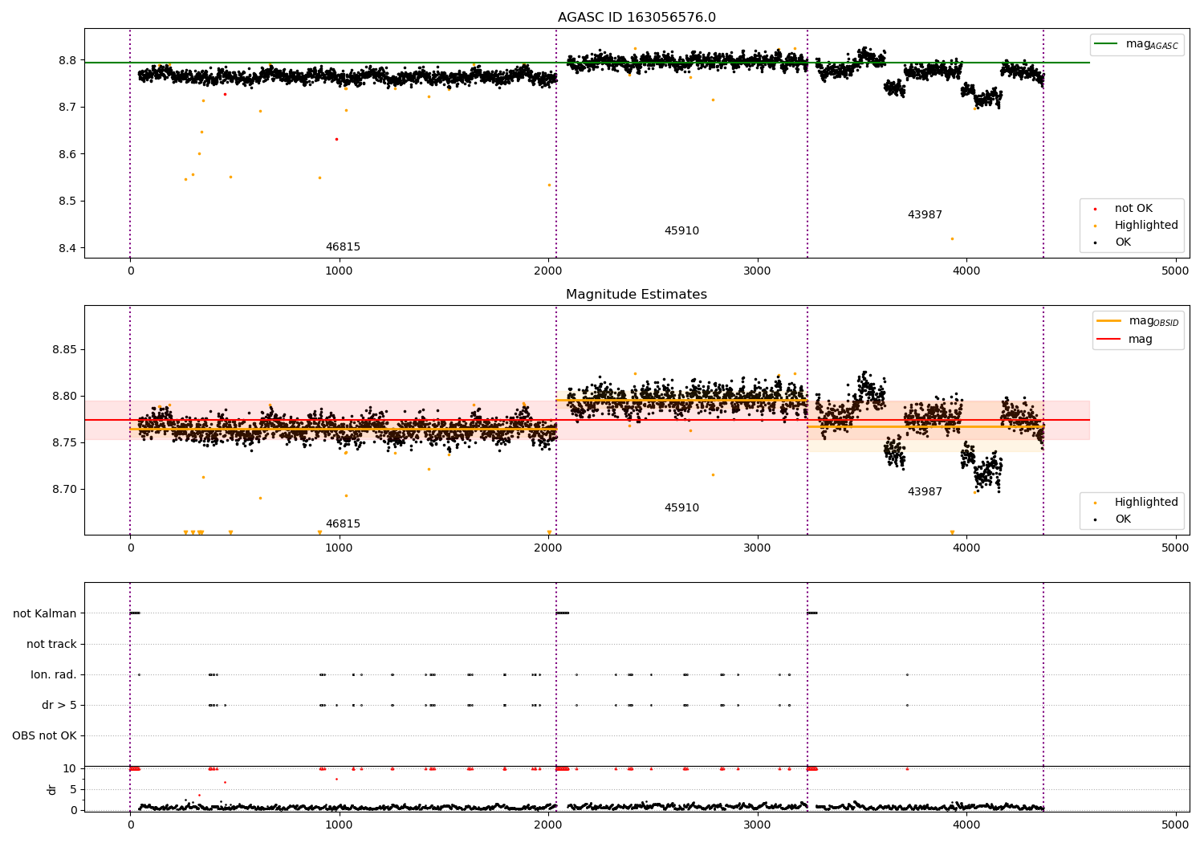Image resolution: width=1204 pixels, height=843 pixels.
Task: Click the 8.80 y-axis tick label
Action: [x=64, y=396]
